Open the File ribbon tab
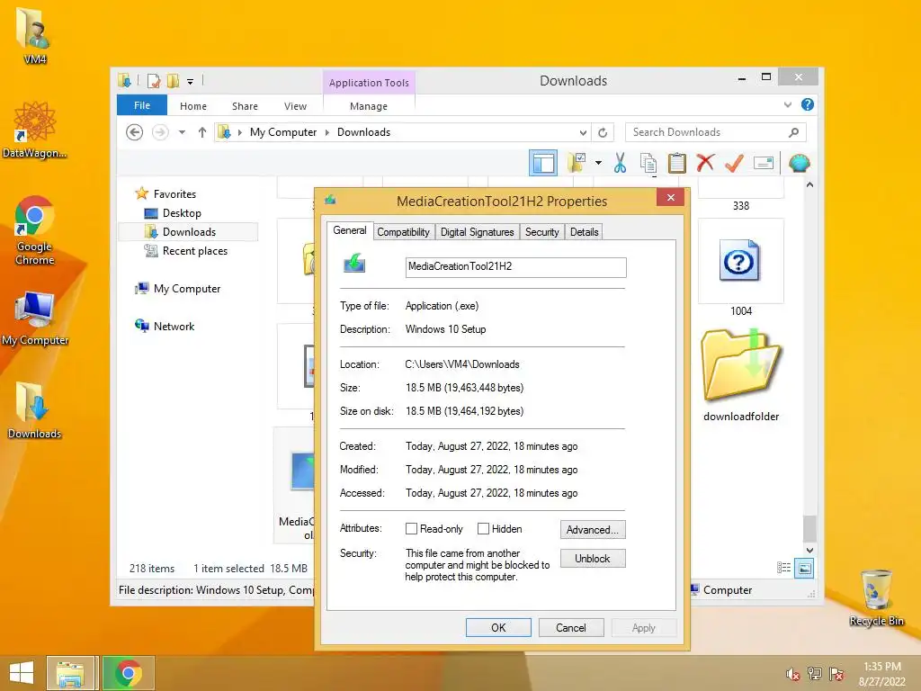The width and height of the screenshot is (921, 691). 142,105
